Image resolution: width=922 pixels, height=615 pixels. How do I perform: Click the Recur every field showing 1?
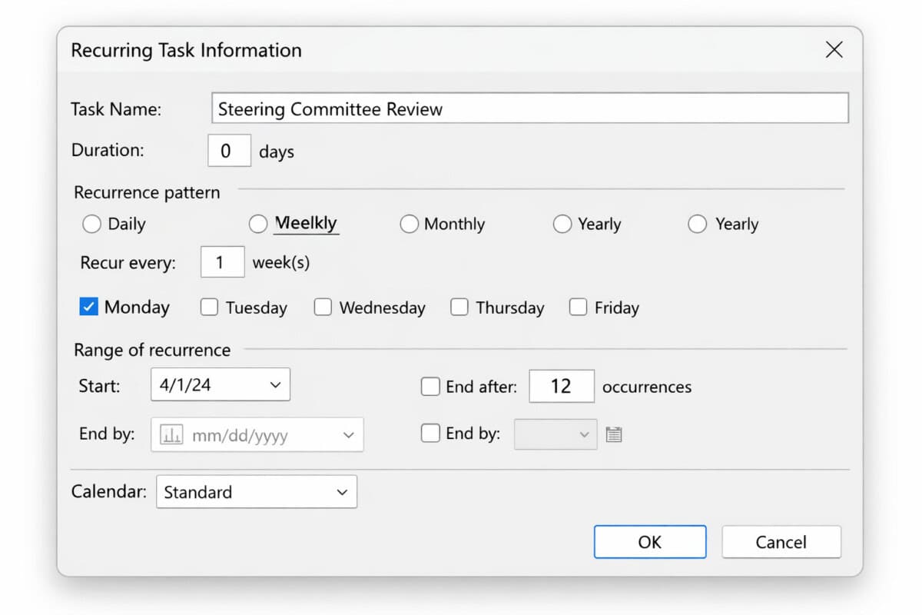[x=222, y=262]
